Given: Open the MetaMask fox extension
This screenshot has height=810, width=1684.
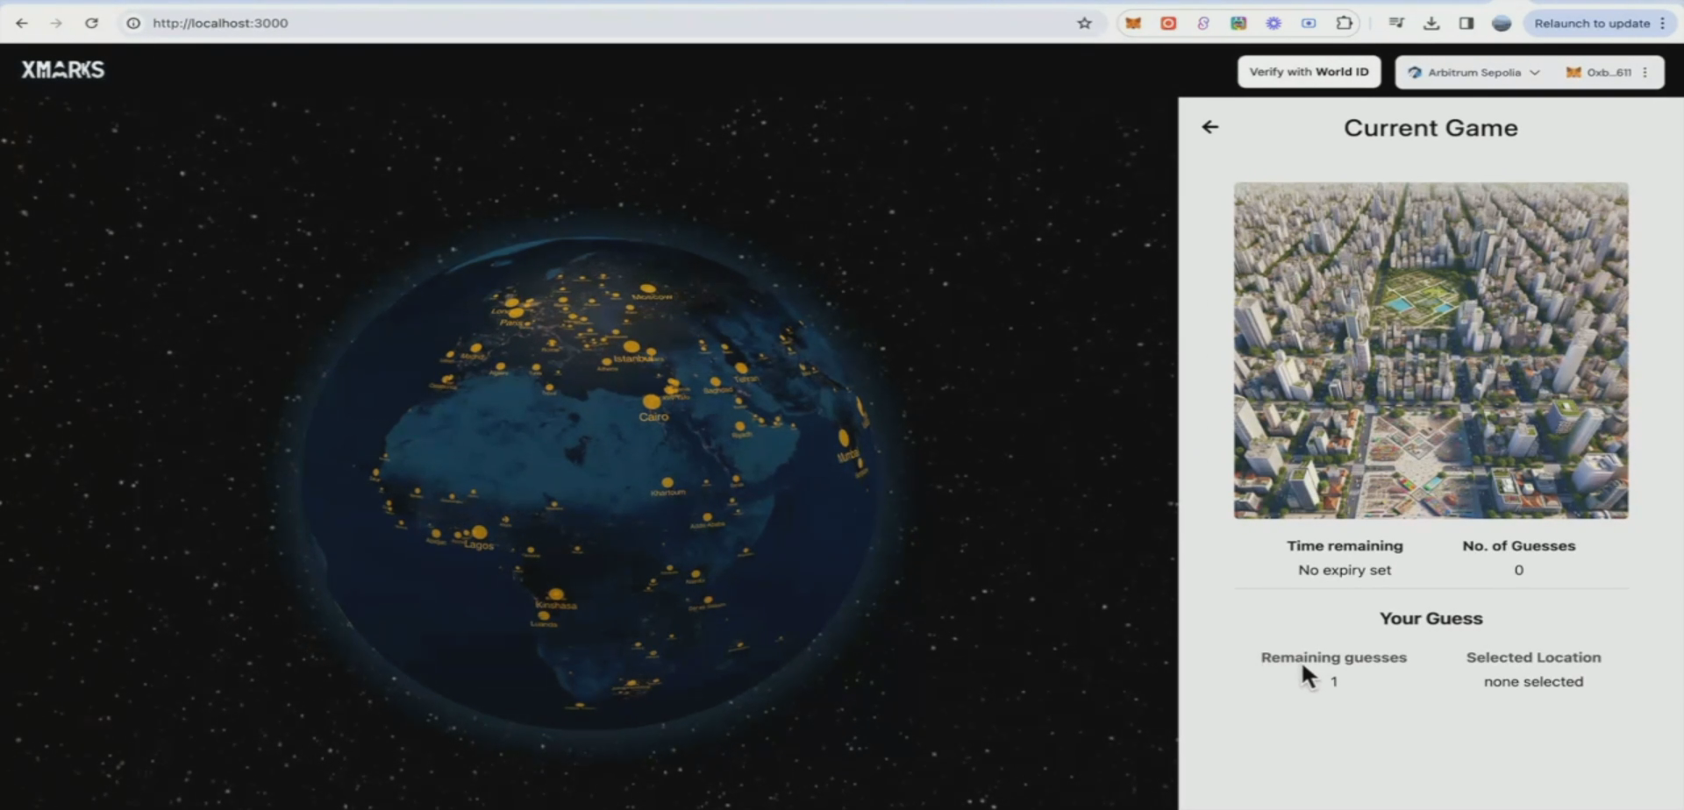Looking at the screenshot, I should 1133,23.
